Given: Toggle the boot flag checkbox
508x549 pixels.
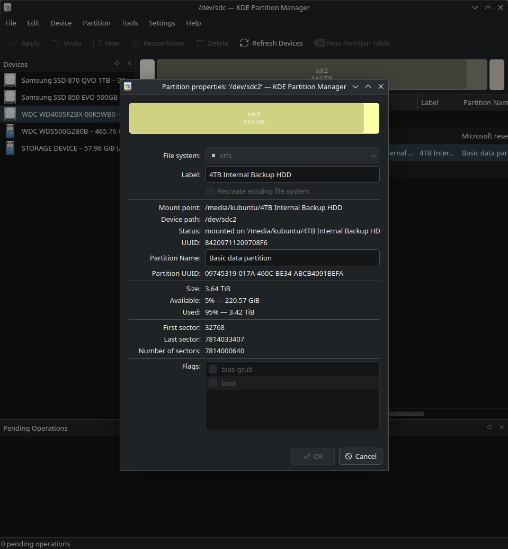Looking at the screenshot, I should (x=213, y=383).
